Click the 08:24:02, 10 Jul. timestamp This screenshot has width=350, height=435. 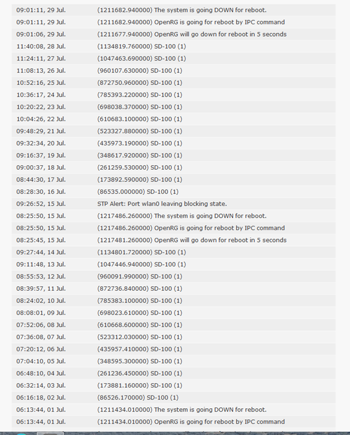click(x=41, y=301)
